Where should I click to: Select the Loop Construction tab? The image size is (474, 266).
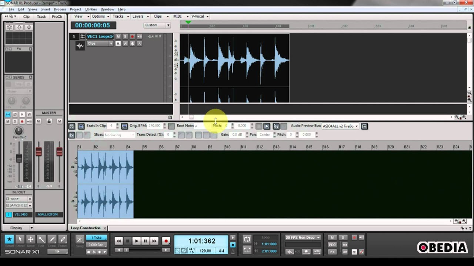click(x=86, y=228)
